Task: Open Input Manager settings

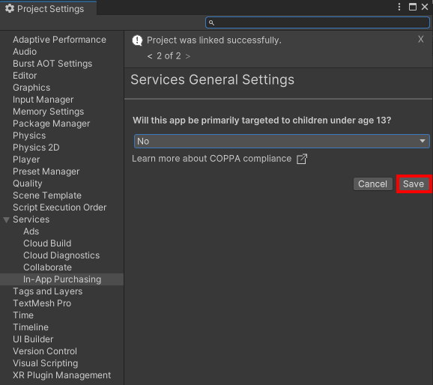Action: click(x=43, y=100)
